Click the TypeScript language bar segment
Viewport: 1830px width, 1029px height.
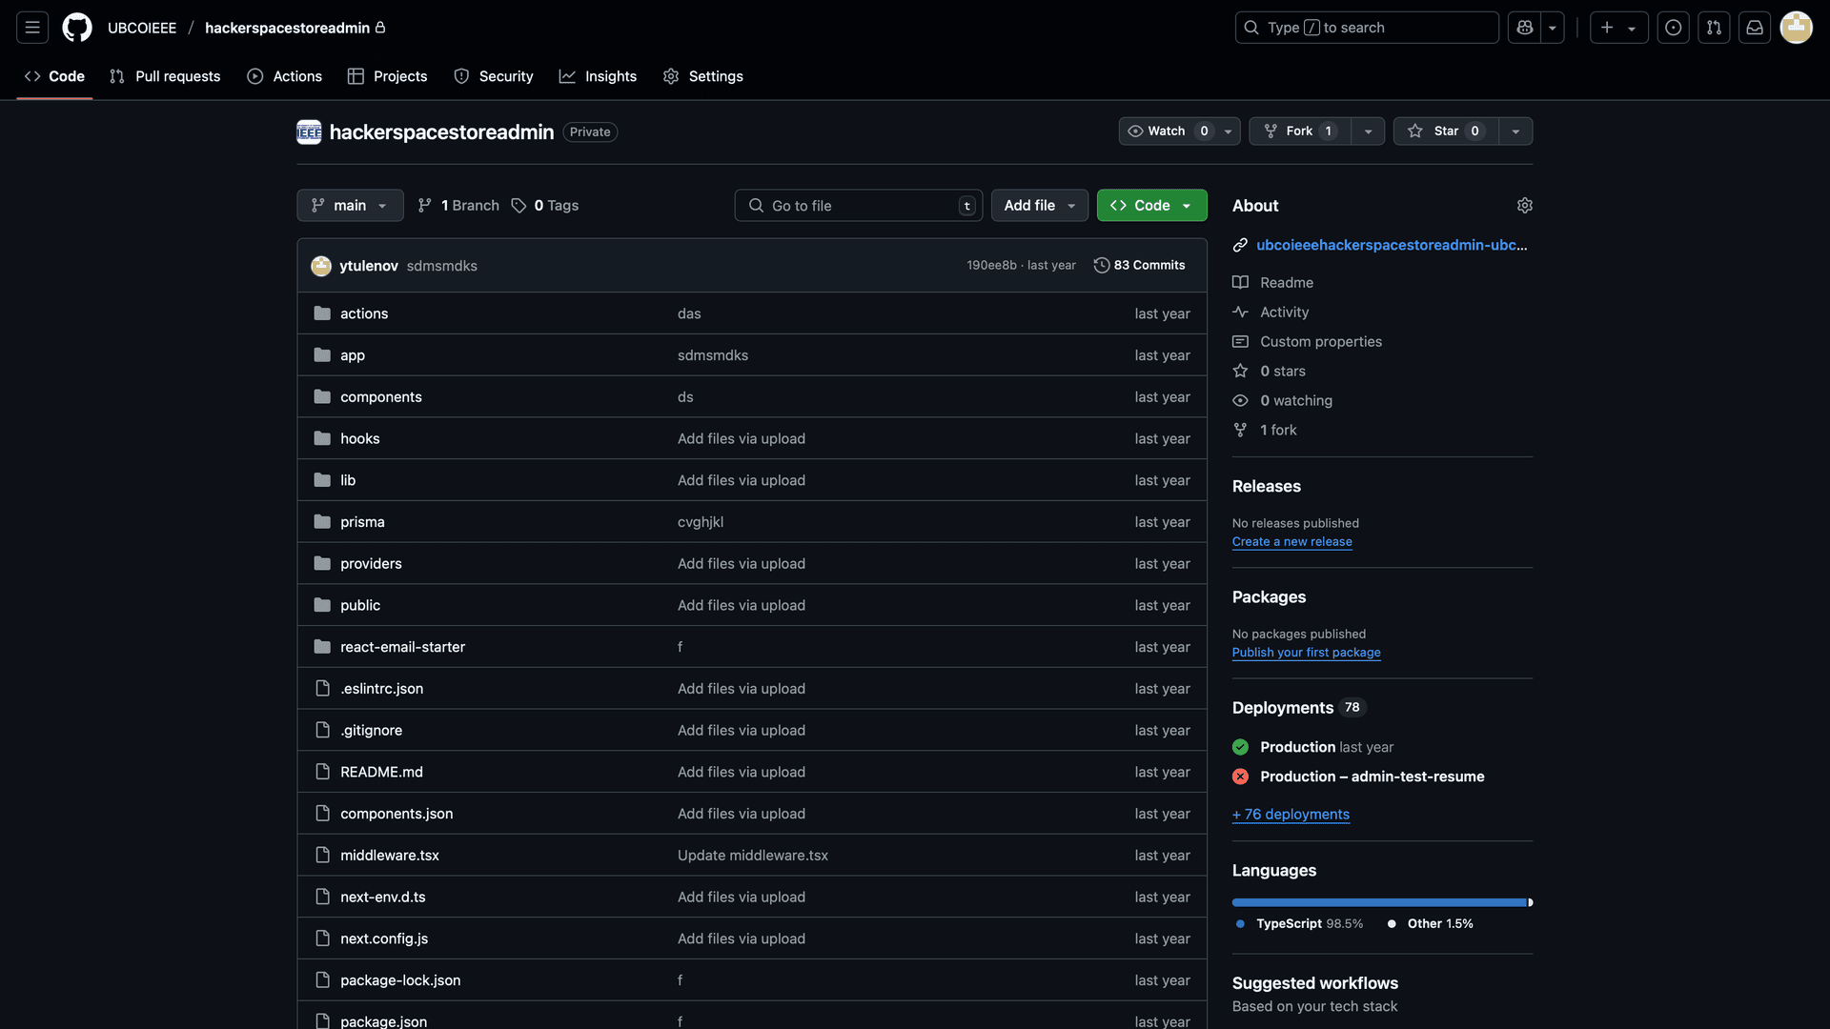click(1378, 902)
